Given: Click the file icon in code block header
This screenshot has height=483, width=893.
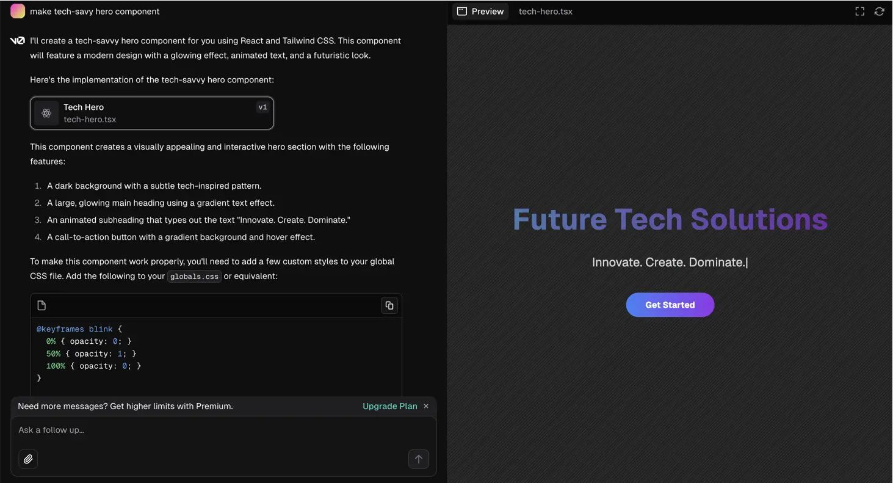Looking at the screenshot, I should (x=42, y=305).
